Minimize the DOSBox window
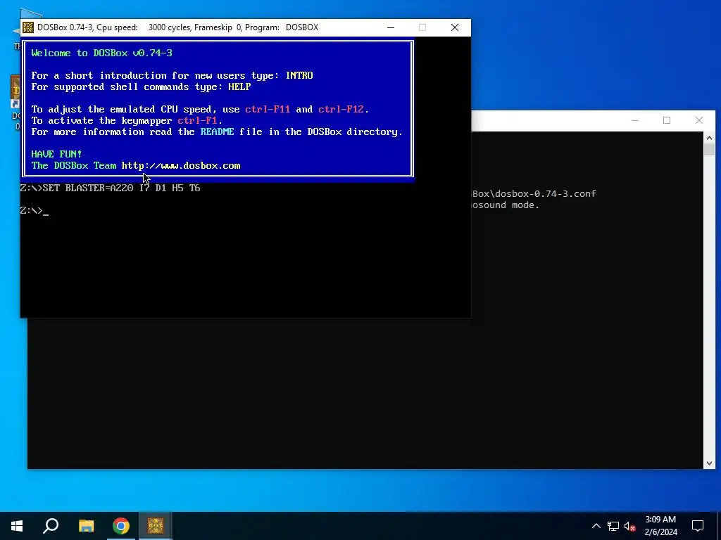721x540 pixels. (390, 27)
